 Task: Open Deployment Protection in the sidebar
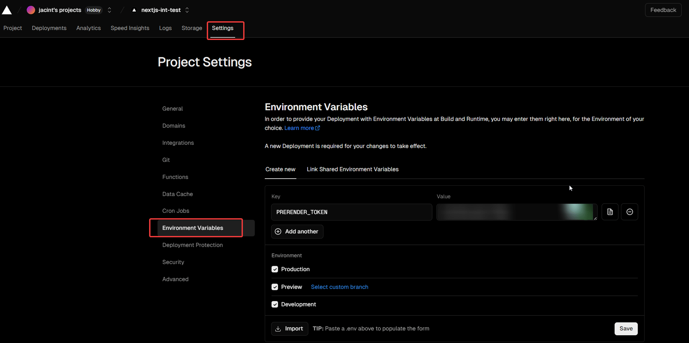(x=192, y=245)
